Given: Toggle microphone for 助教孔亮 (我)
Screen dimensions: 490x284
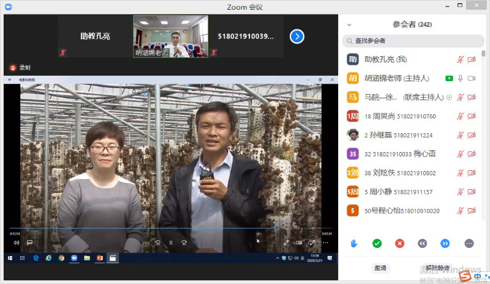Looking at the screenshot, I should (460, 59).
